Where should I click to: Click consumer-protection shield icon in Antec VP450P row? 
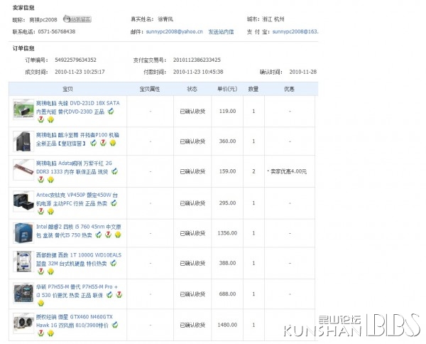pos(114,203)
